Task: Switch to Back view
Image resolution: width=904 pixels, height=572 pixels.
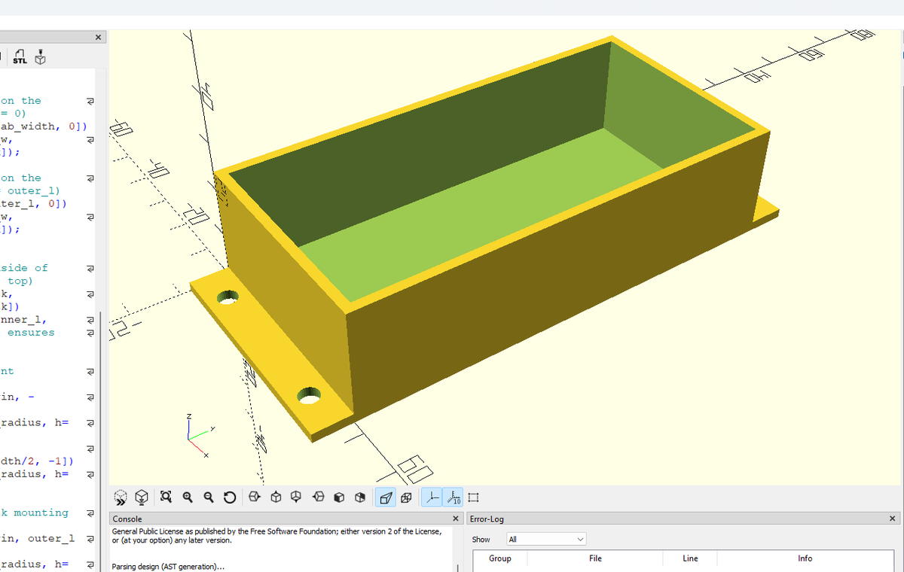Action: point(360,497)
